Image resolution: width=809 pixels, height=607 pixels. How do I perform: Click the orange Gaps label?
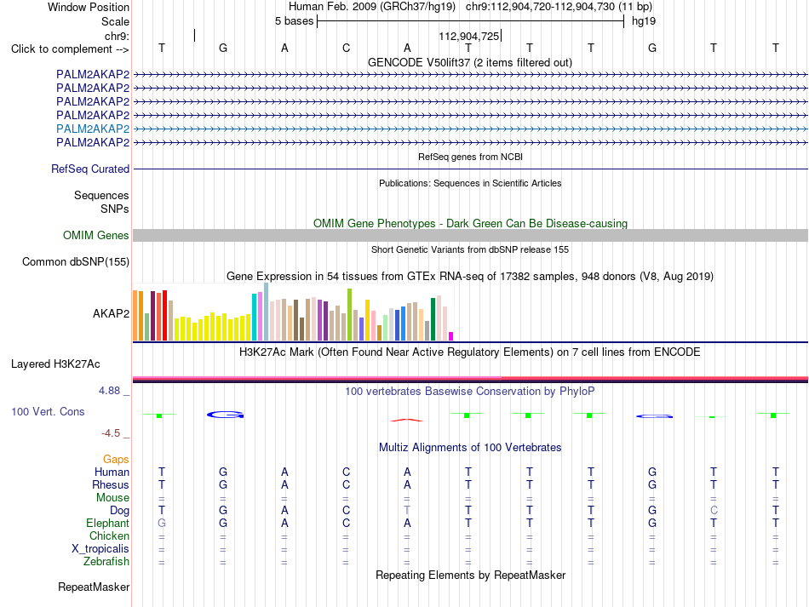click(116, 459)
